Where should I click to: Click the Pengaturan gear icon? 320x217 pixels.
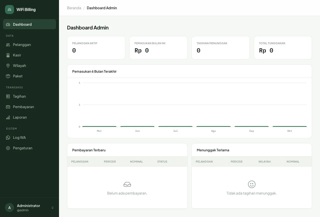[x=8, y=148]
